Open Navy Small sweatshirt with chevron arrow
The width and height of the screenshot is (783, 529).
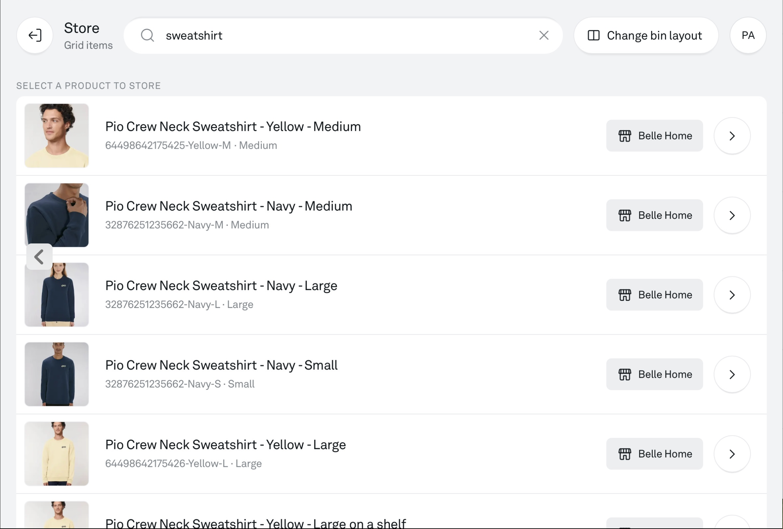pos(732,374)
